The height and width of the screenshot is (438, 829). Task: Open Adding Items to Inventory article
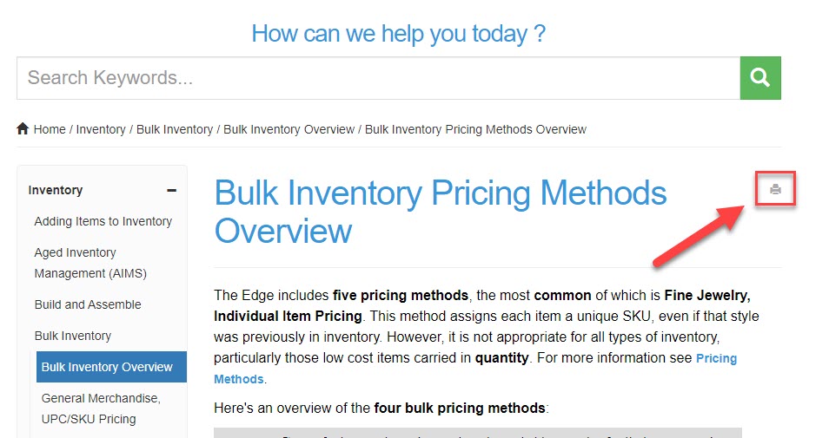pyautogui.click(x=103, y=221)
